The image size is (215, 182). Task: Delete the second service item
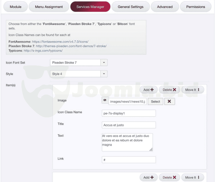[x=169, y=177]
